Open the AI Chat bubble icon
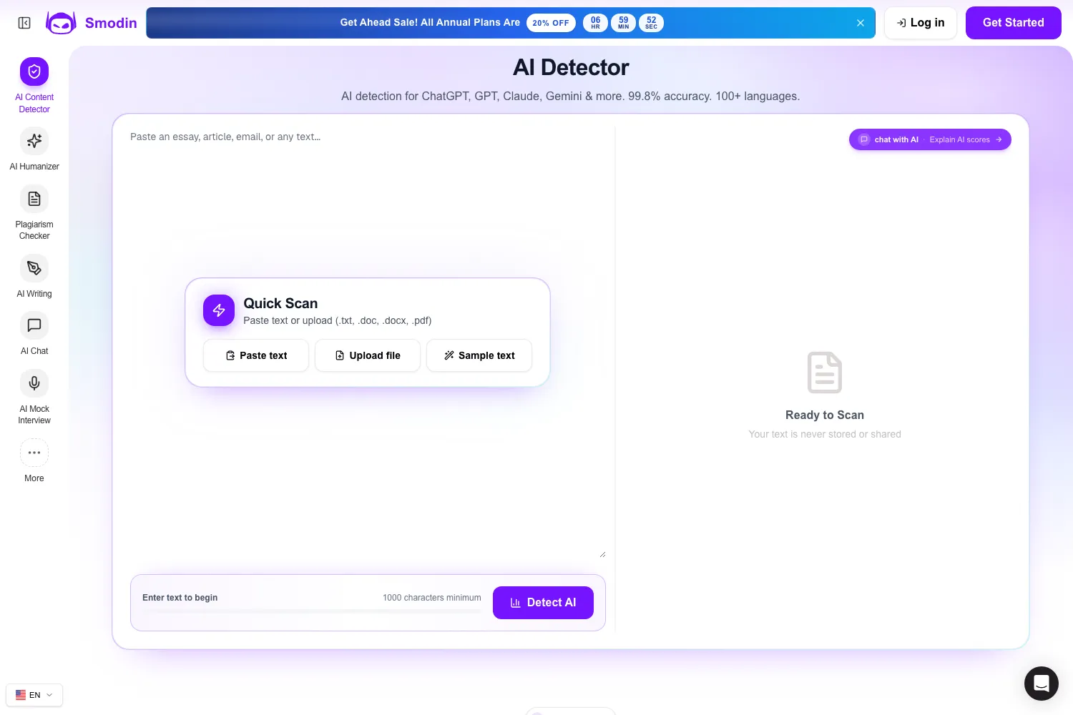The image size is (1073, 715). click(34, 325)
